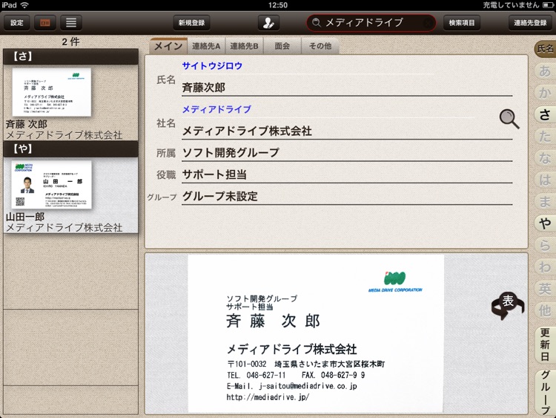Tap 山田一郎 name text in list
Screen dimensions: 556x418
[24, 217]
